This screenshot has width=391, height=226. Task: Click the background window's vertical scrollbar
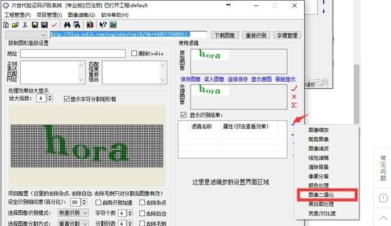pyautogui.click(x=357, y=94)
